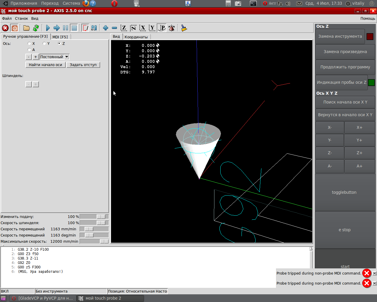Open the Координаты tab
The height and width of the screenshot is (302, 377).
[x=136, y=37]
